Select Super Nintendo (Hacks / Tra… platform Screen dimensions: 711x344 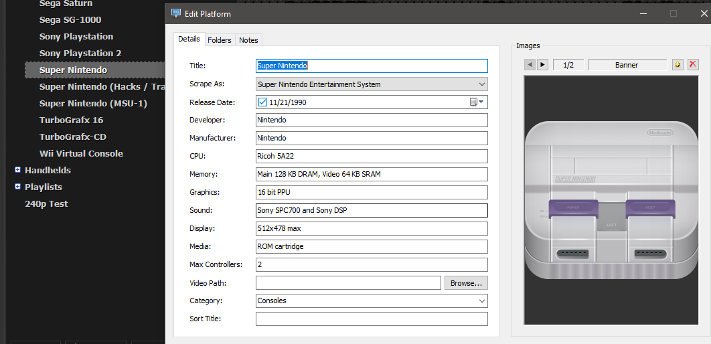tap(102, 86)
